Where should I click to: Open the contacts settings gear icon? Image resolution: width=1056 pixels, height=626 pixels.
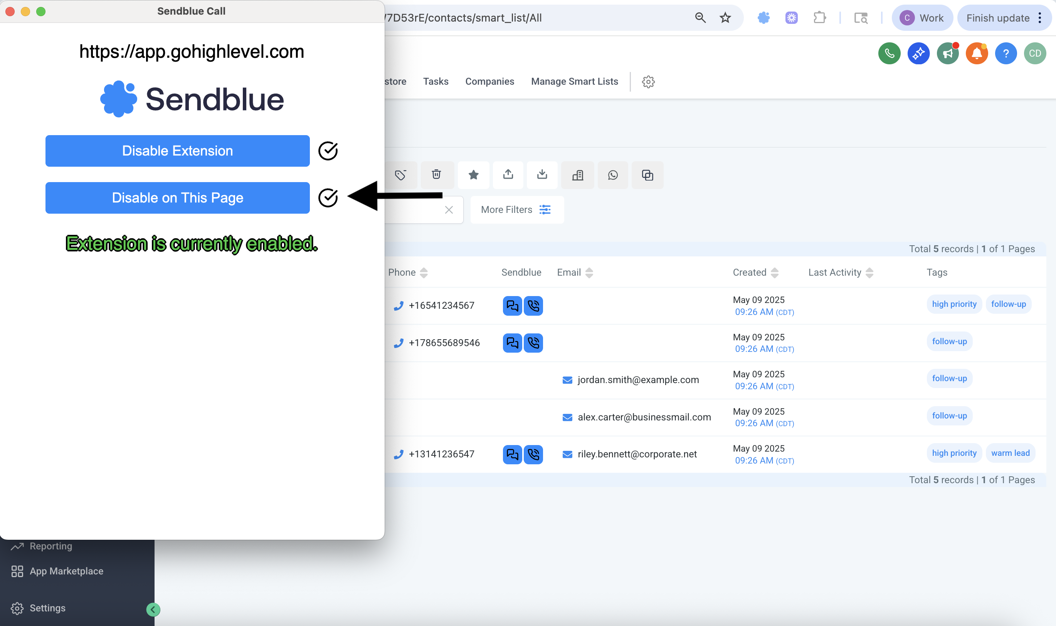point(648,82)
